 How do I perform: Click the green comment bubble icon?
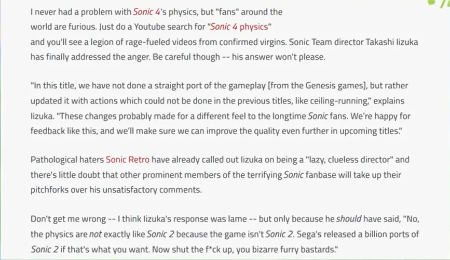432,3
